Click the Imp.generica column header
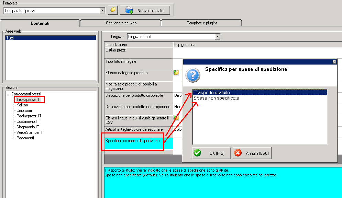The width and height of the screenshot is (342, 198). (x=257, y=44)
